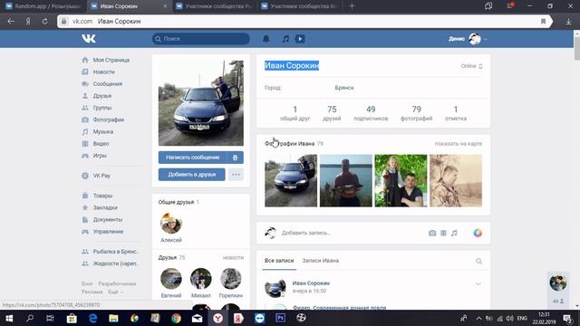Screen dimensions: 580x326
Task: Open the Денис account dropdown menu
Action: (x=468, y=39)
